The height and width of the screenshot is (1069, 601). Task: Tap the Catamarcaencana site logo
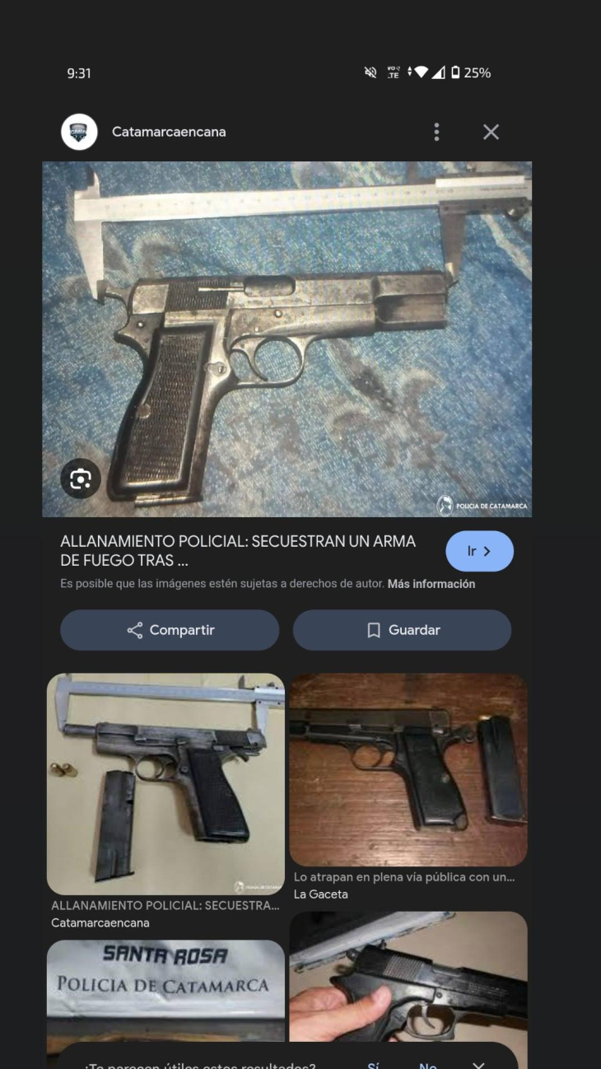[79, 132]
